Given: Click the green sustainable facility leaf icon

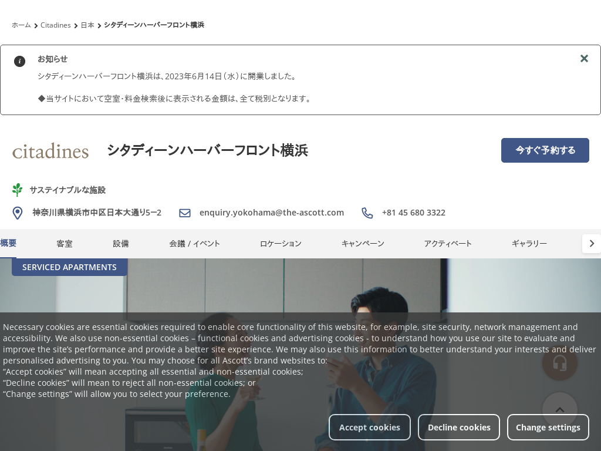Looking at the screenshot, I should 17,190.
